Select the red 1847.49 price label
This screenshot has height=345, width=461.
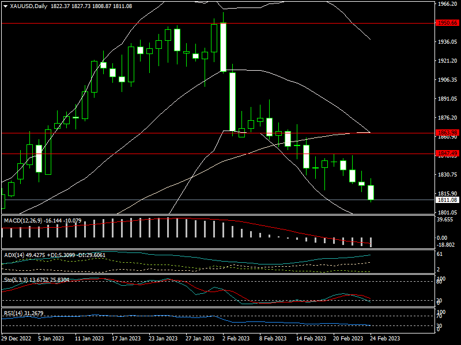(447, 154)
